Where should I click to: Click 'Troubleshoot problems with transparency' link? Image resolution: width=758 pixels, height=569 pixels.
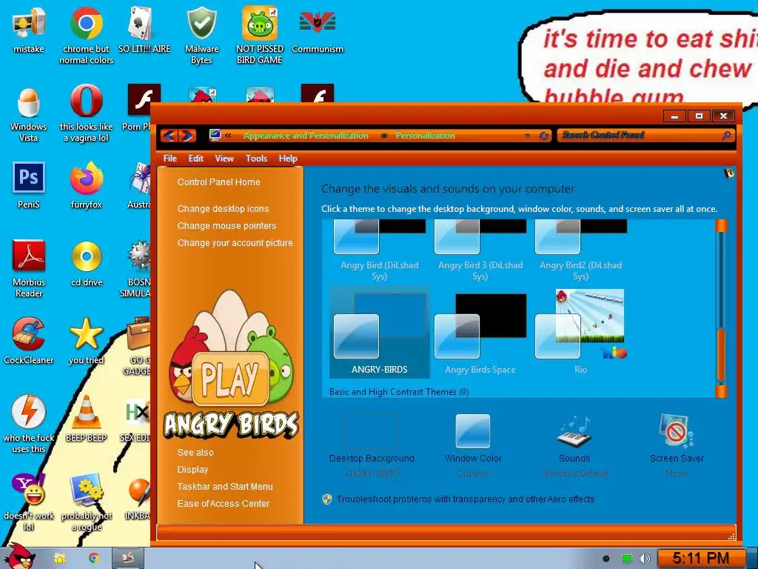tap(466, 499)
